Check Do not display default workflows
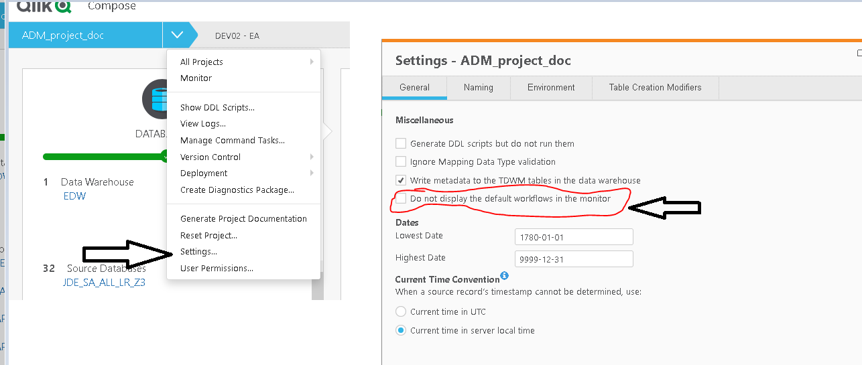The image size is (862, 365). tap(401, 198)
